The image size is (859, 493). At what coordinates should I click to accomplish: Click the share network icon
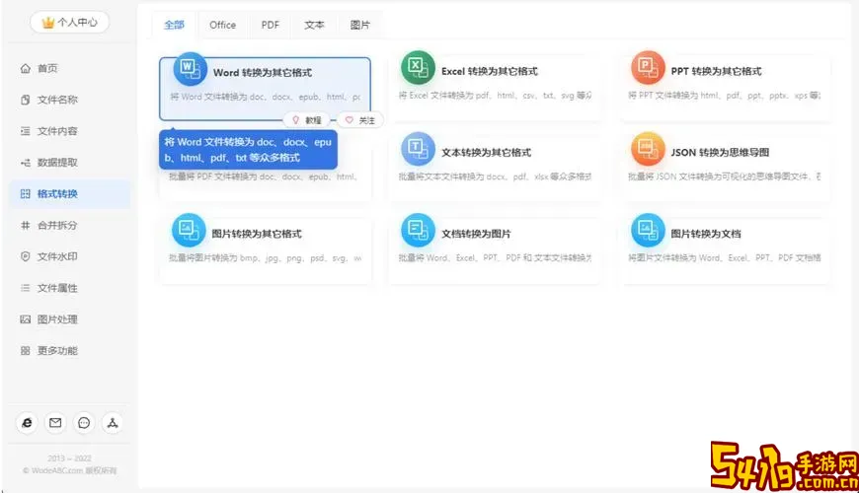click(113, 422)
